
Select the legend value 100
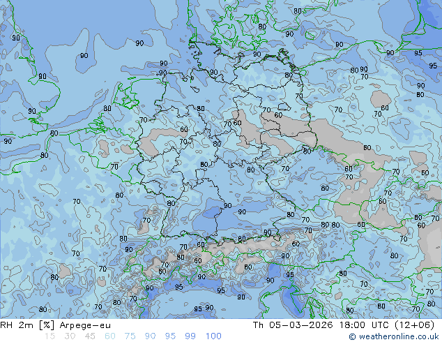(x=213, y=336)
